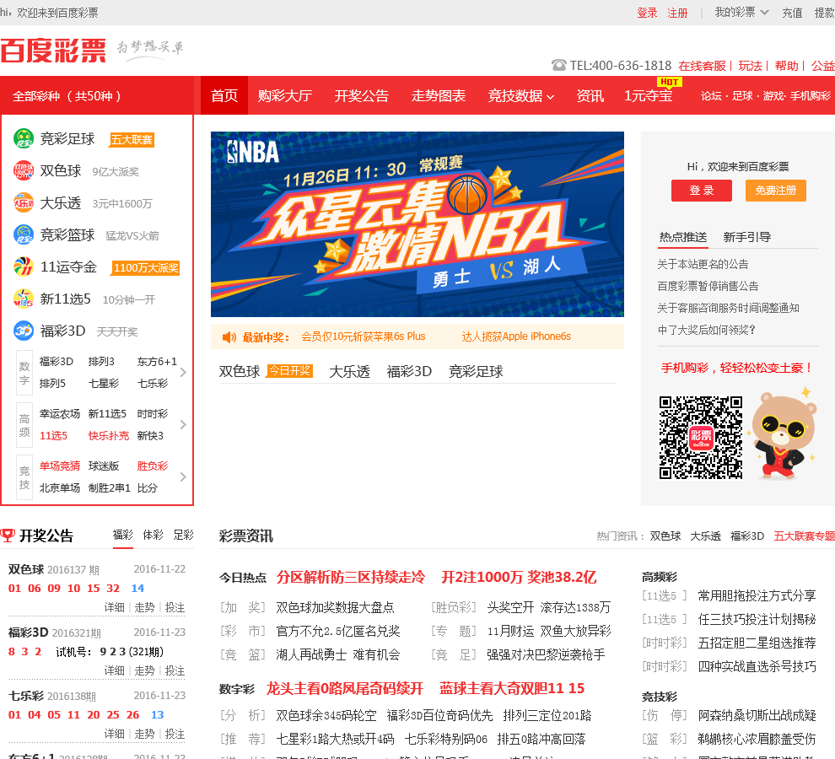
Task: Click the 福彩3D blue icon
Action: tap(24, 331)
